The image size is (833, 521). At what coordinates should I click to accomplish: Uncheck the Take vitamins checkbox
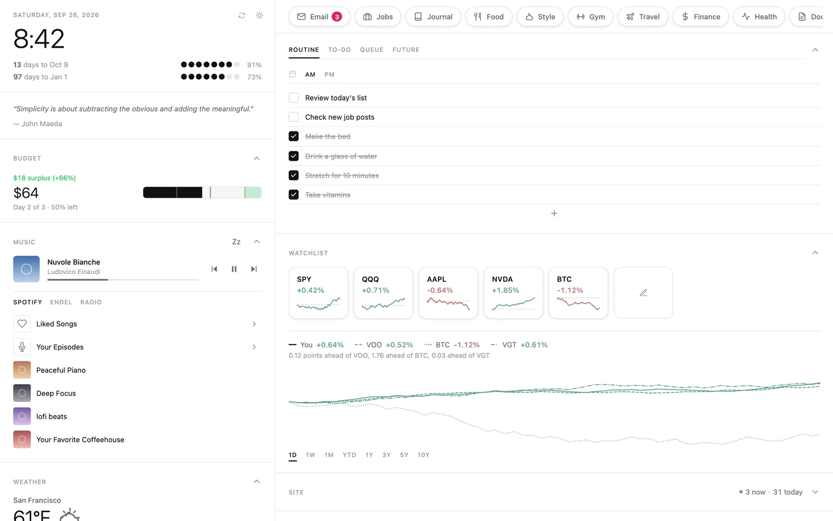click(293, 195)
